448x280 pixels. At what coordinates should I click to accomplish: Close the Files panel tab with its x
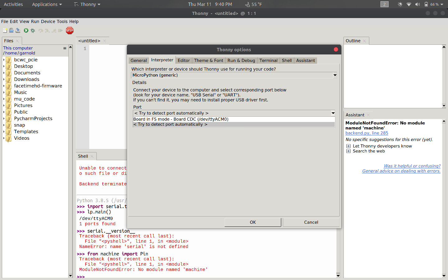(x=17, y=41)
